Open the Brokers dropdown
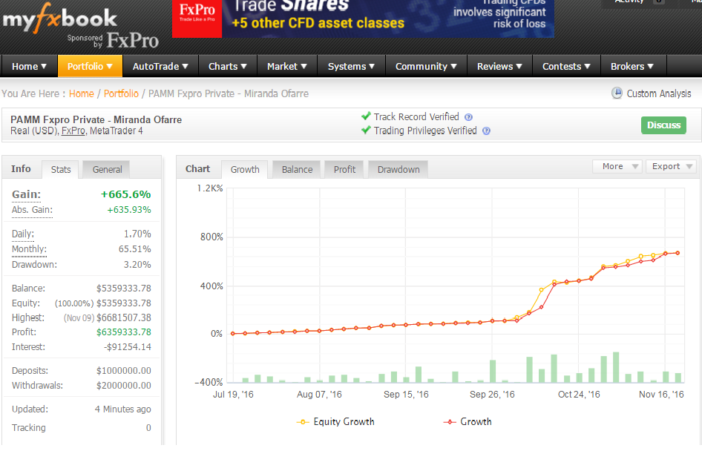The image size is (702, 471). [632, 66]
